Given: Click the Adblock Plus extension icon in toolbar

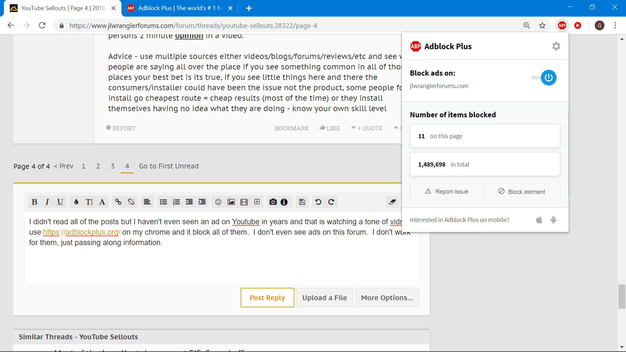Looking at the screenshot, I should pyautogui.click(x=562, y=25).
